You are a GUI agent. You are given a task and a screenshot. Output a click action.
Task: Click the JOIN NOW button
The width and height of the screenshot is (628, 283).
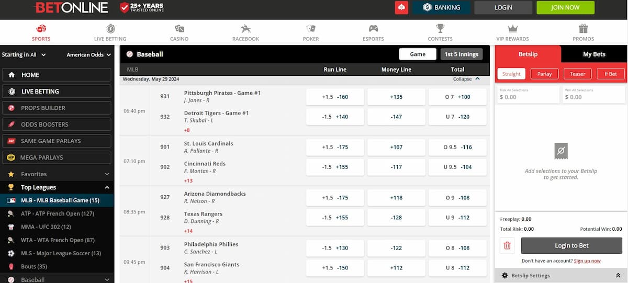[x=565, y=7]
